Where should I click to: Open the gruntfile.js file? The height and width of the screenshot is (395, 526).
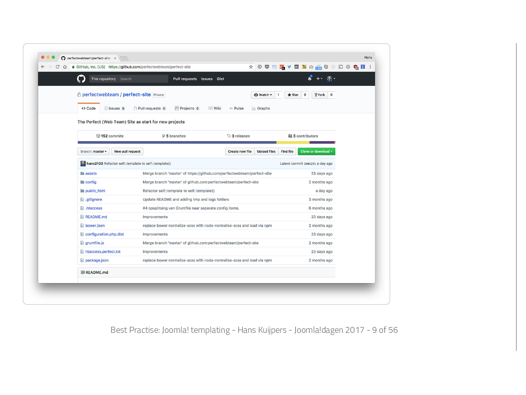(95, 243)
